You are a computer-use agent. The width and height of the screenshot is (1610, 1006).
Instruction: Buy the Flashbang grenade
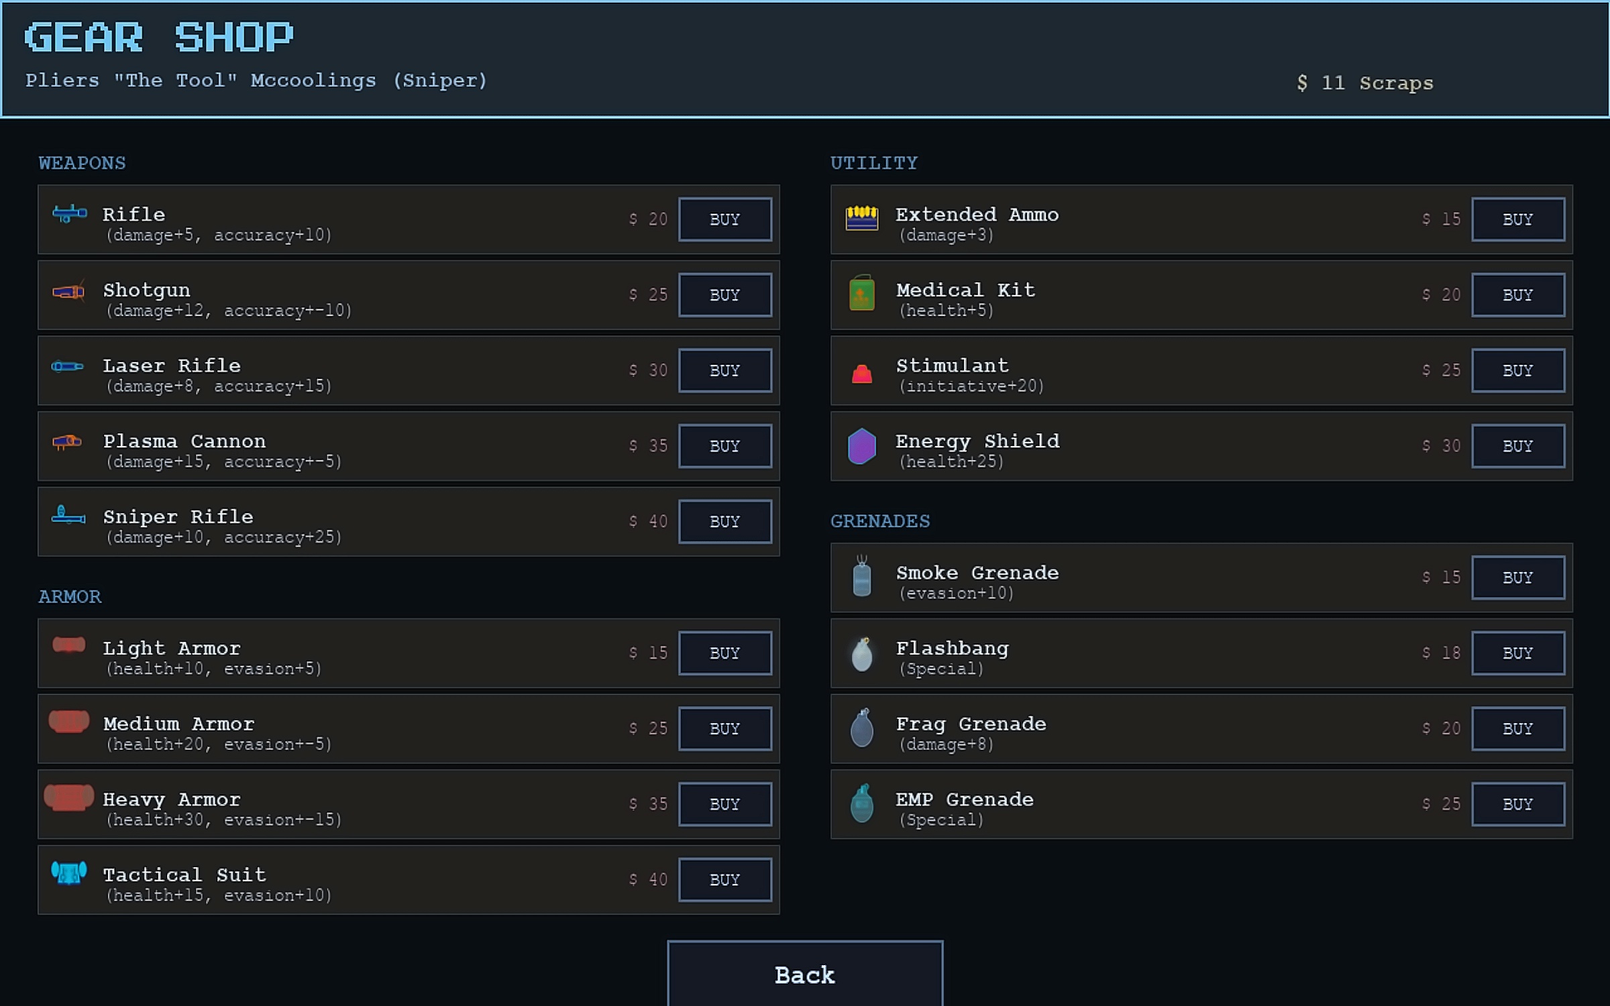click(x=1517, y=653)
